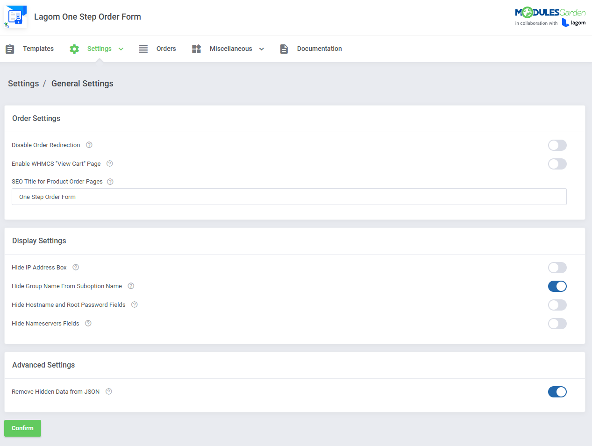This screenshot has width=592, height=446.
Task: Click the Lagom One Step Order Form logo
Action: [x=15, y=17]
